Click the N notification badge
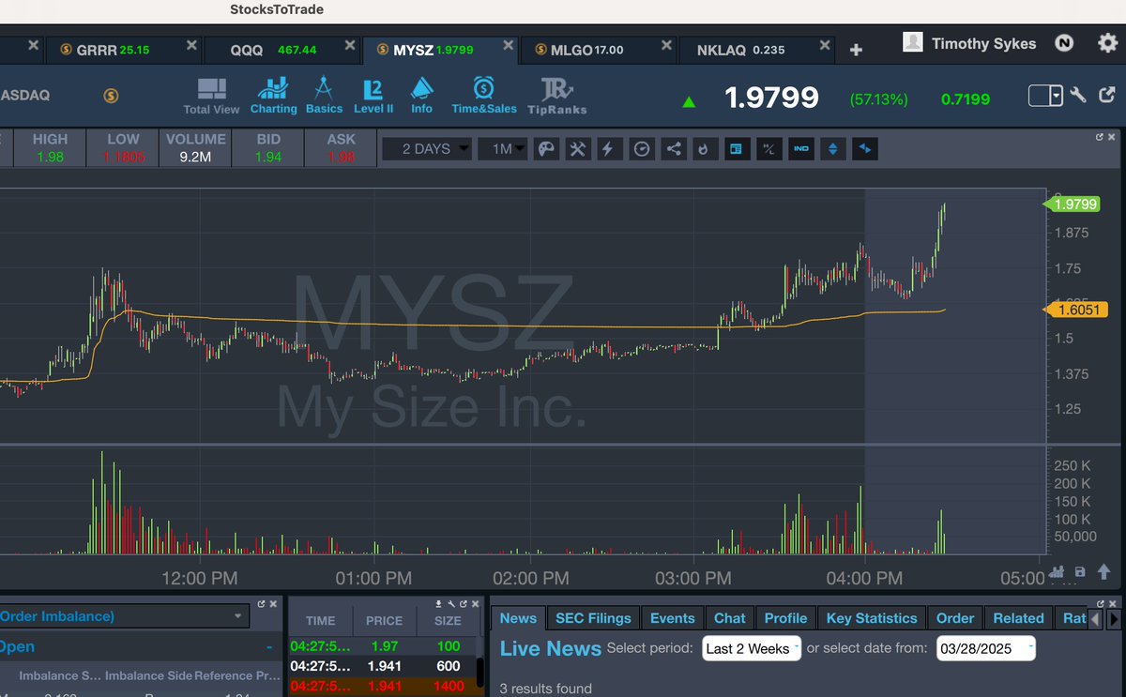Image resolution: width=1126 pixels, height=697 pixels. tap(1064, 43)
